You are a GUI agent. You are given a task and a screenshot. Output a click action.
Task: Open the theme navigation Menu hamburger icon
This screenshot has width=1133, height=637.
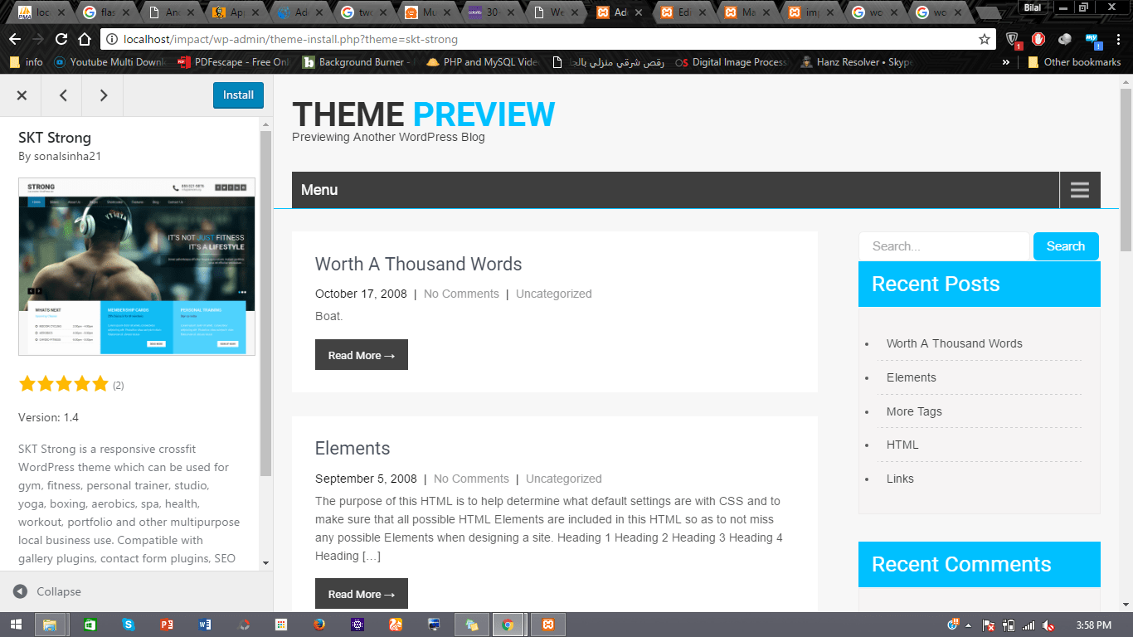1079,190
